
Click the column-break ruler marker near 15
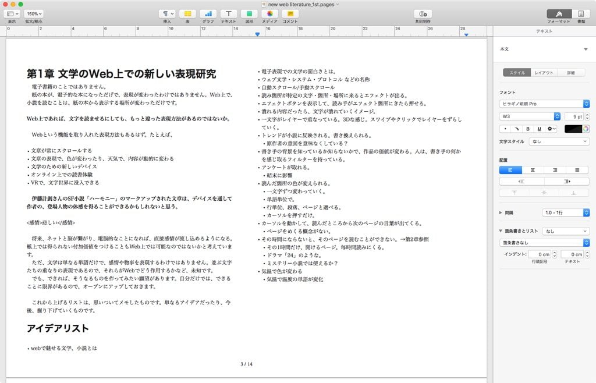257,34
